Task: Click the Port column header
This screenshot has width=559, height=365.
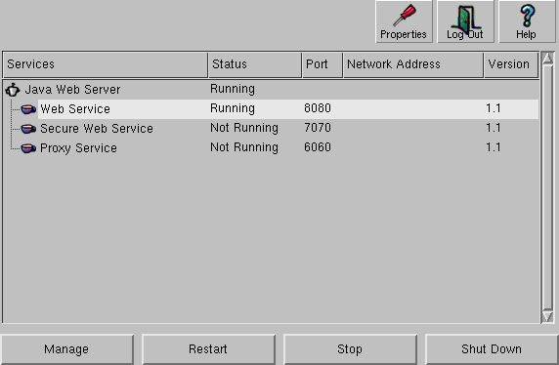Action: pyautogui.click(x=322, y=64)
